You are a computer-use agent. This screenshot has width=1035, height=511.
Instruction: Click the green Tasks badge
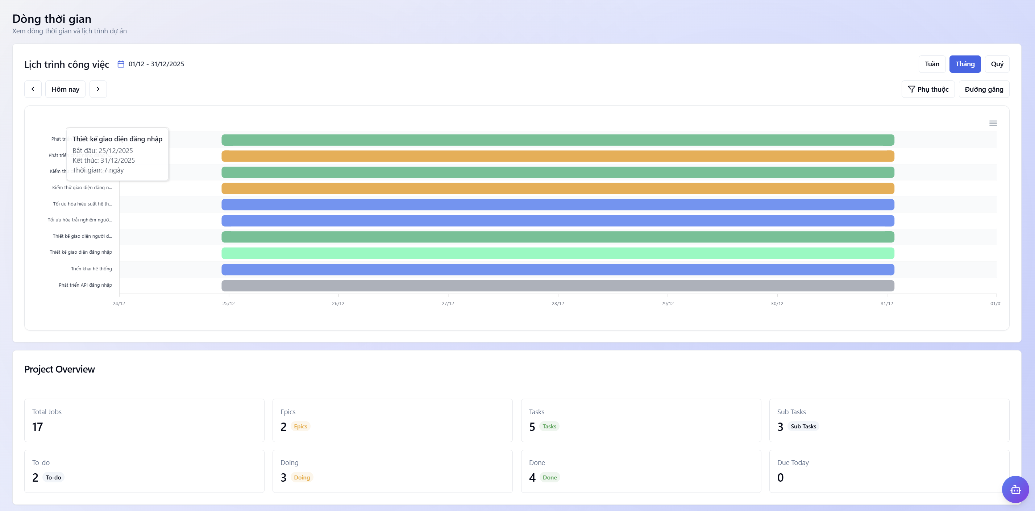click(549, 426)
